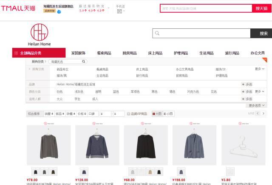Screen dimensions: 272x185
Task: Switch to large image view (大图)
Action: point(157,113)
